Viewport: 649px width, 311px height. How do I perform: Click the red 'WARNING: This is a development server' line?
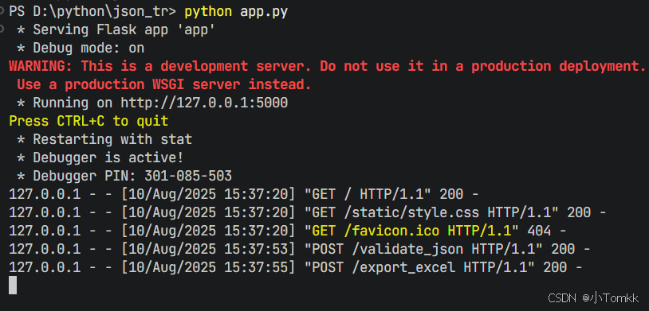coord(328,67)
